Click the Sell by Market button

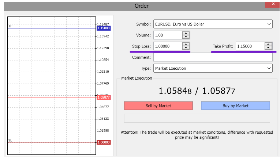pos(158,106)
